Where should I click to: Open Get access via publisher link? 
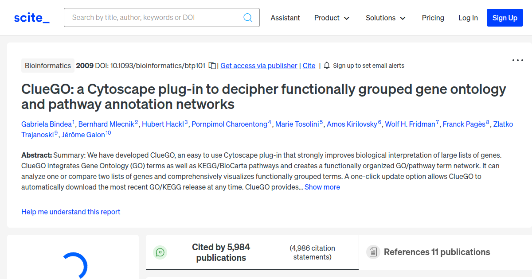(258, 66)
